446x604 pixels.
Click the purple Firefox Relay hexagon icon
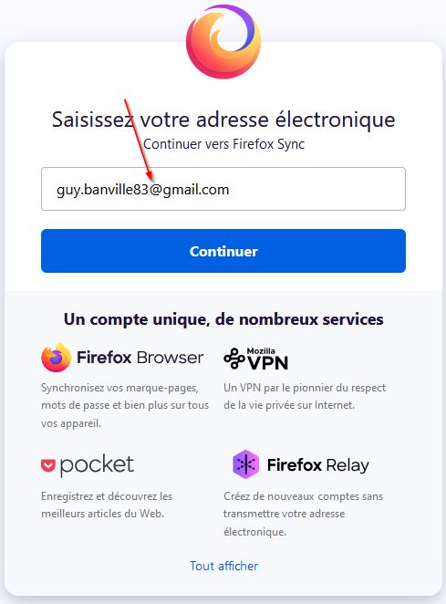tap(245, 464)
